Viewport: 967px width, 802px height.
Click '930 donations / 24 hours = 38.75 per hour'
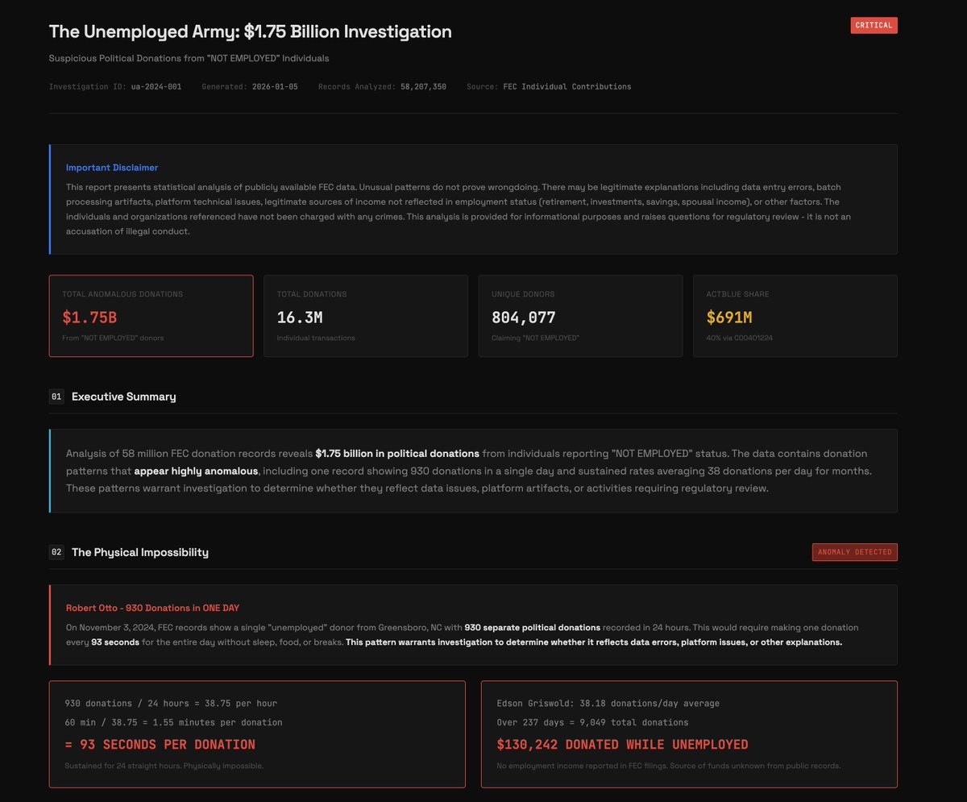click(171, 704)
